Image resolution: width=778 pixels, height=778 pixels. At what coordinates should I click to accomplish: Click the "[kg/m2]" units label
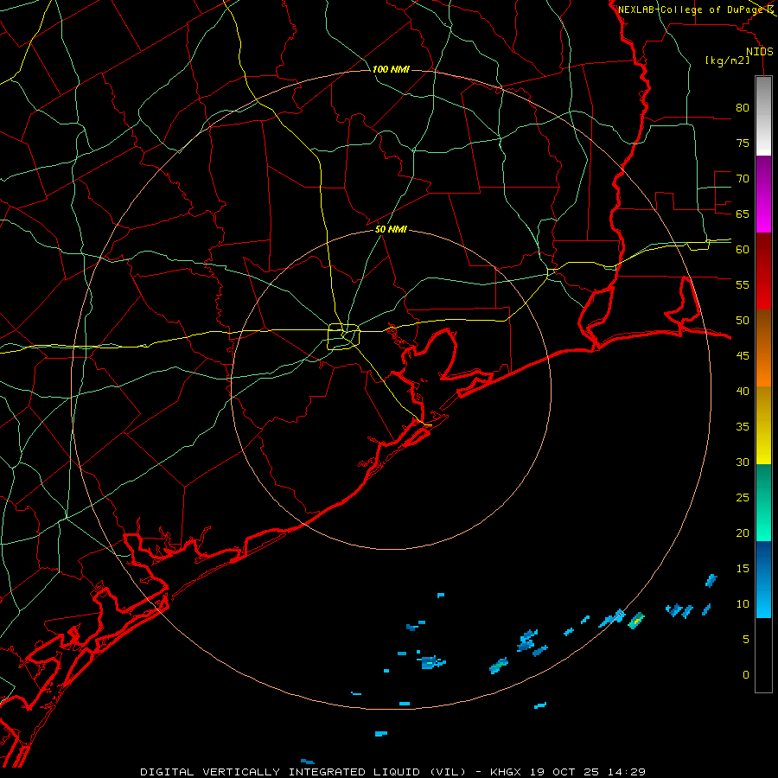pos(727,61)
